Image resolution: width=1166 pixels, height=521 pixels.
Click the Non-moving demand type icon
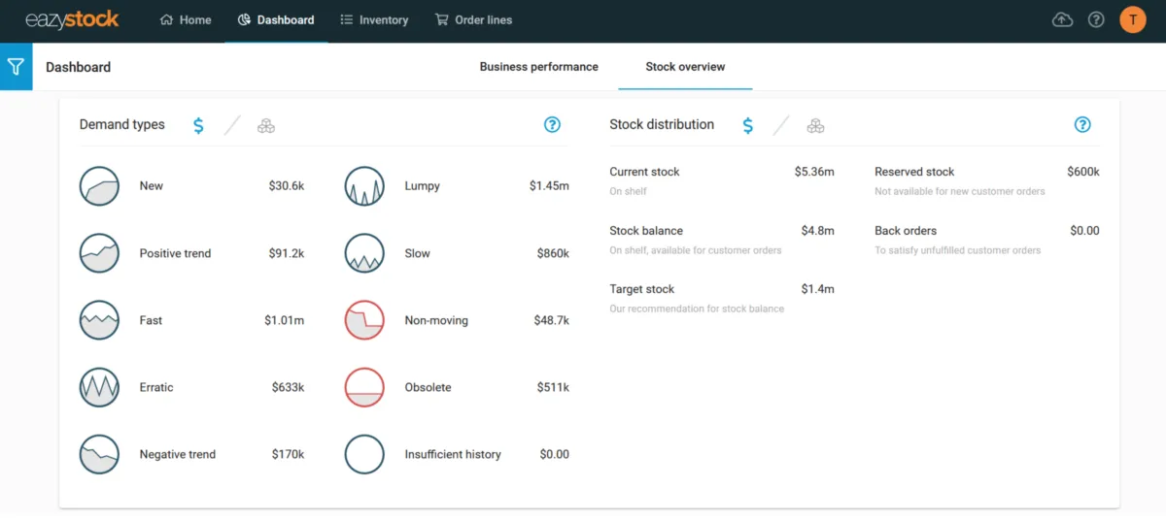364,320
